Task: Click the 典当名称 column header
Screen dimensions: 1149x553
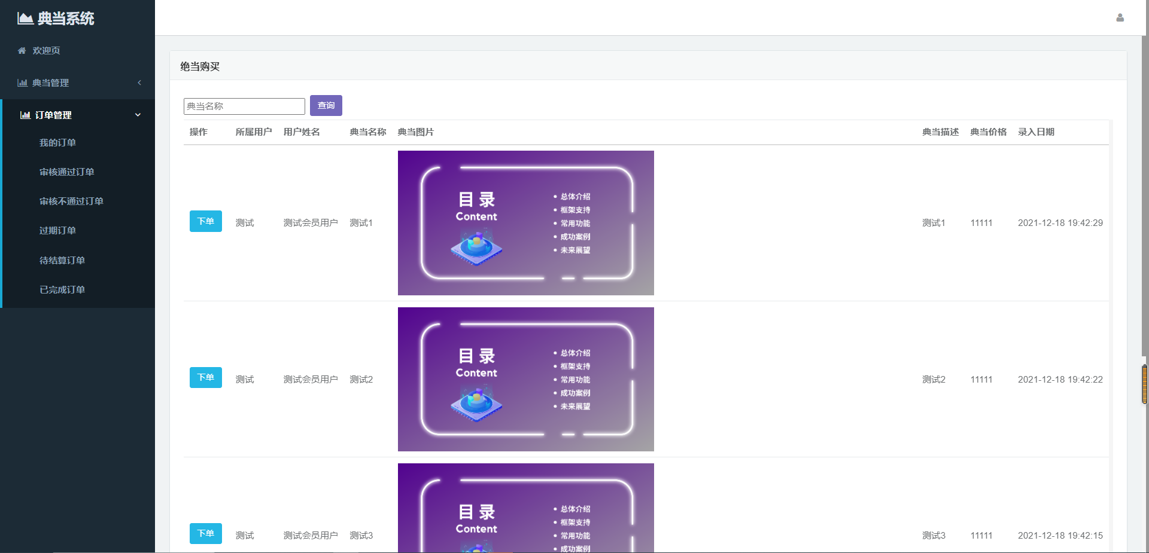Action: 368,132
